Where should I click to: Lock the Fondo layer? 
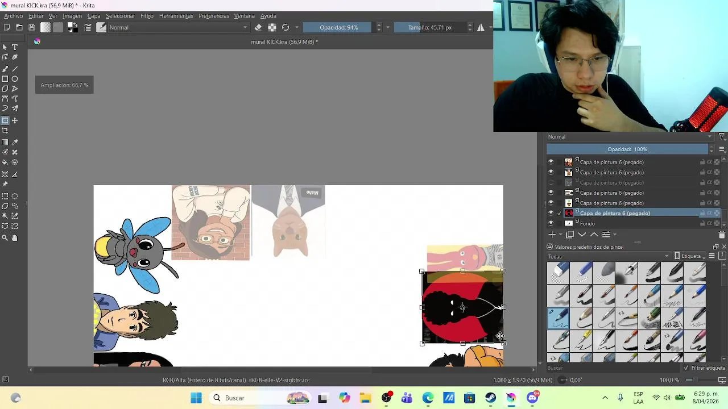point(702,223)
